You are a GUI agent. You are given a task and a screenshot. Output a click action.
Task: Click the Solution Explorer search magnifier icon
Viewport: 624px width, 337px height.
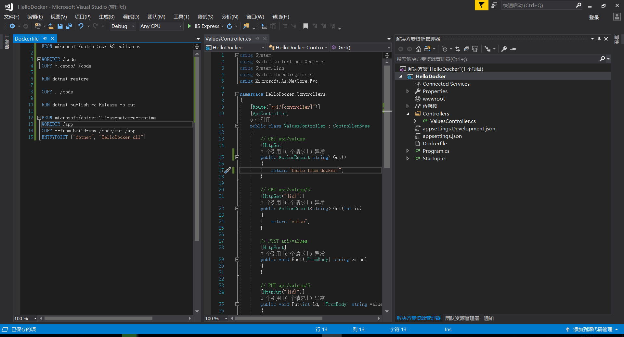coord(602,59)
